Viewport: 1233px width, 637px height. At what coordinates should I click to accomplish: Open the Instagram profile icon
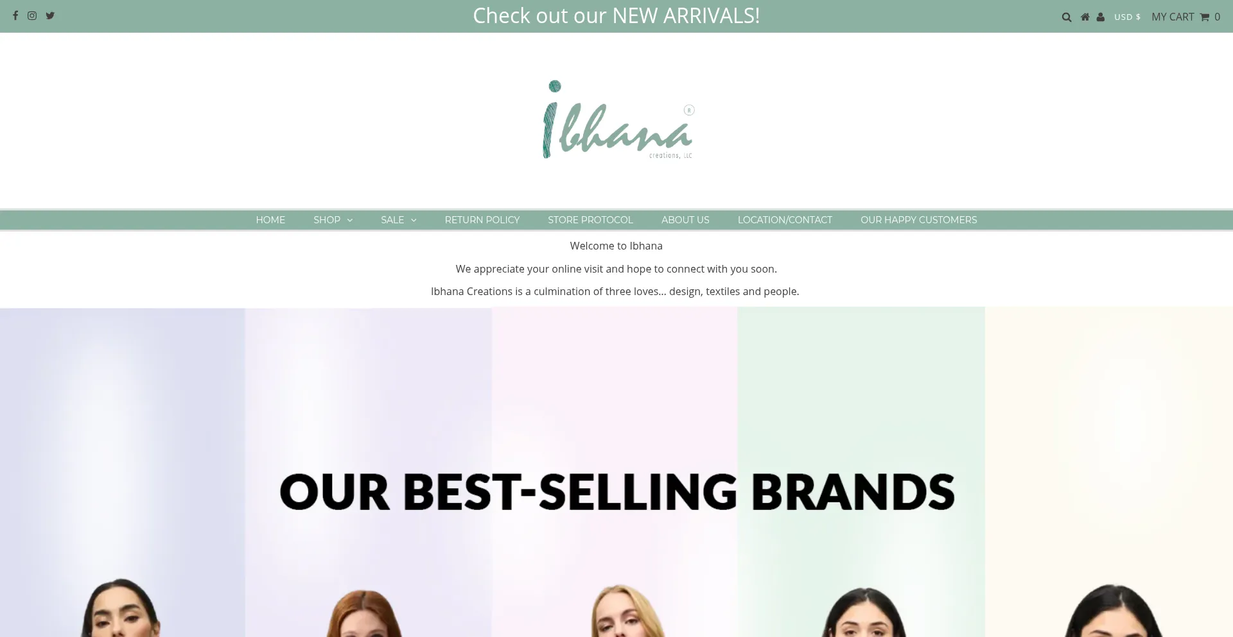tap(32, 15)
